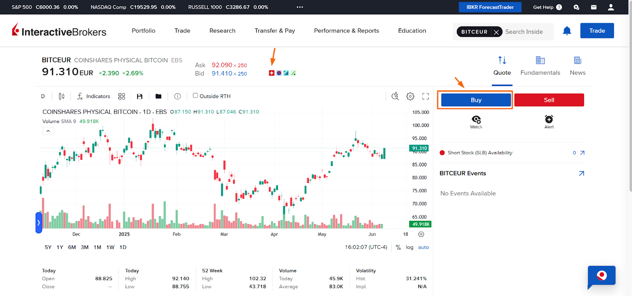Open the chat messages icon in top bar
The width and height of the screenshot is (632, 296).
576,7
